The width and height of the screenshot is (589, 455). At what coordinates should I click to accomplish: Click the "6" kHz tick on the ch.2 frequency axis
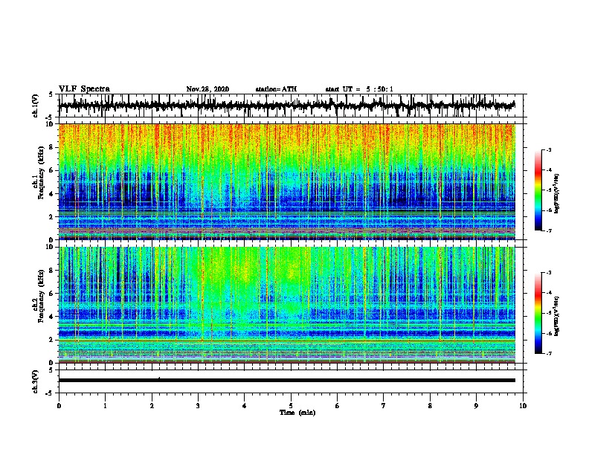(51, 294)
